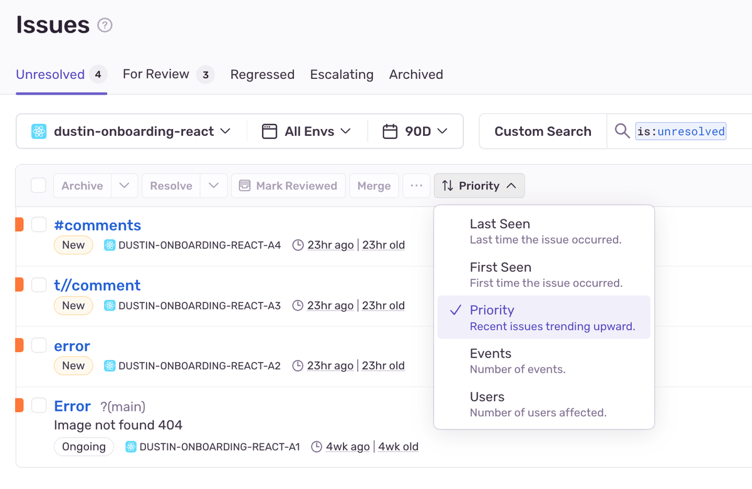Open the three-dots more actions menu
The height and width of the screenshot is (489, 752).
pyautogui.click(x=417, y=186)
